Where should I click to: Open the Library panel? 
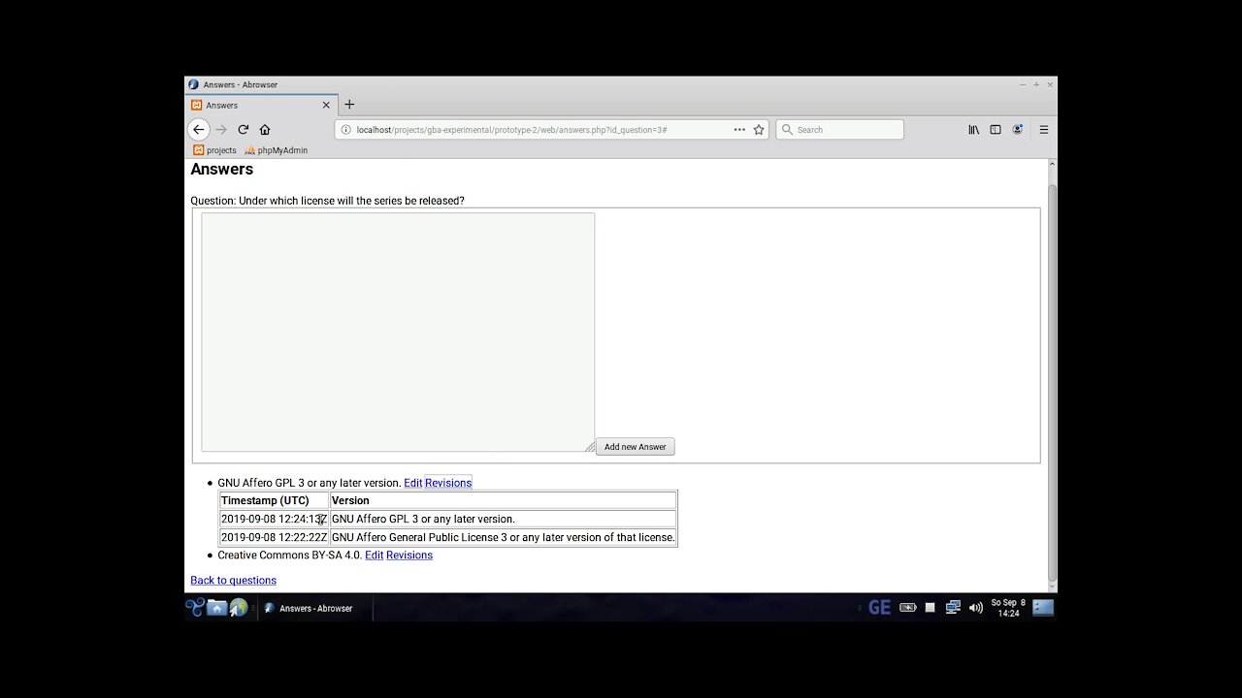pos(973,129)
